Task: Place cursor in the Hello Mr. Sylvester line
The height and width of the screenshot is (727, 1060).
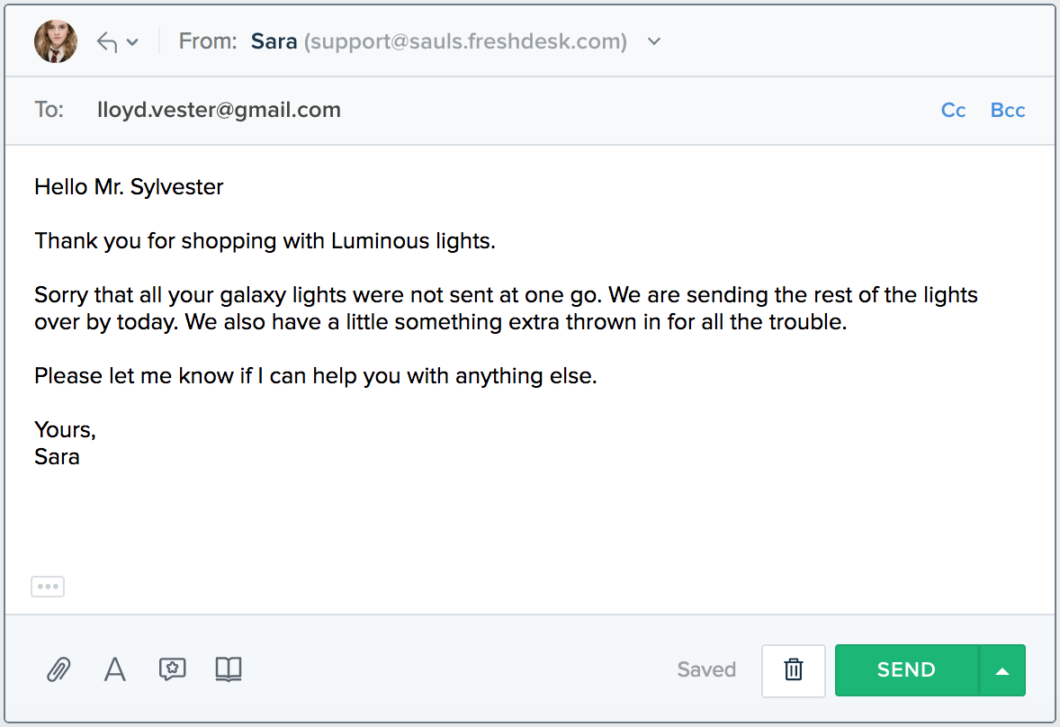Action: 129,186
